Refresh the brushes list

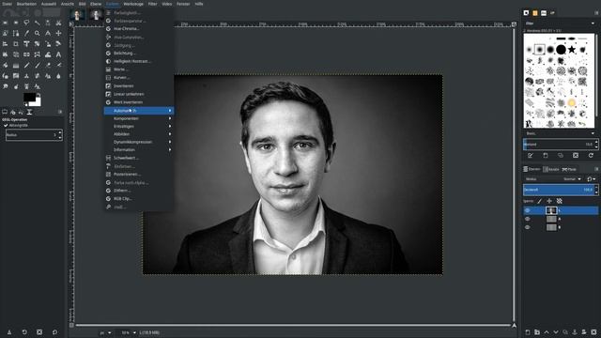tap(591, 156)
